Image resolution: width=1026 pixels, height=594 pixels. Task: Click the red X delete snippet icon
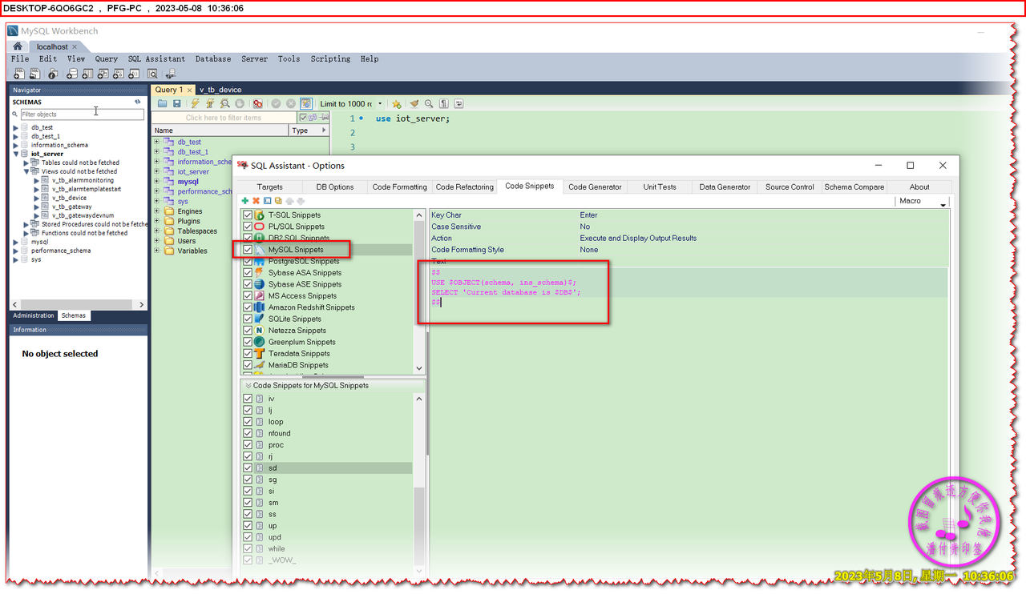pyautogui.click(x=256, y=201)
